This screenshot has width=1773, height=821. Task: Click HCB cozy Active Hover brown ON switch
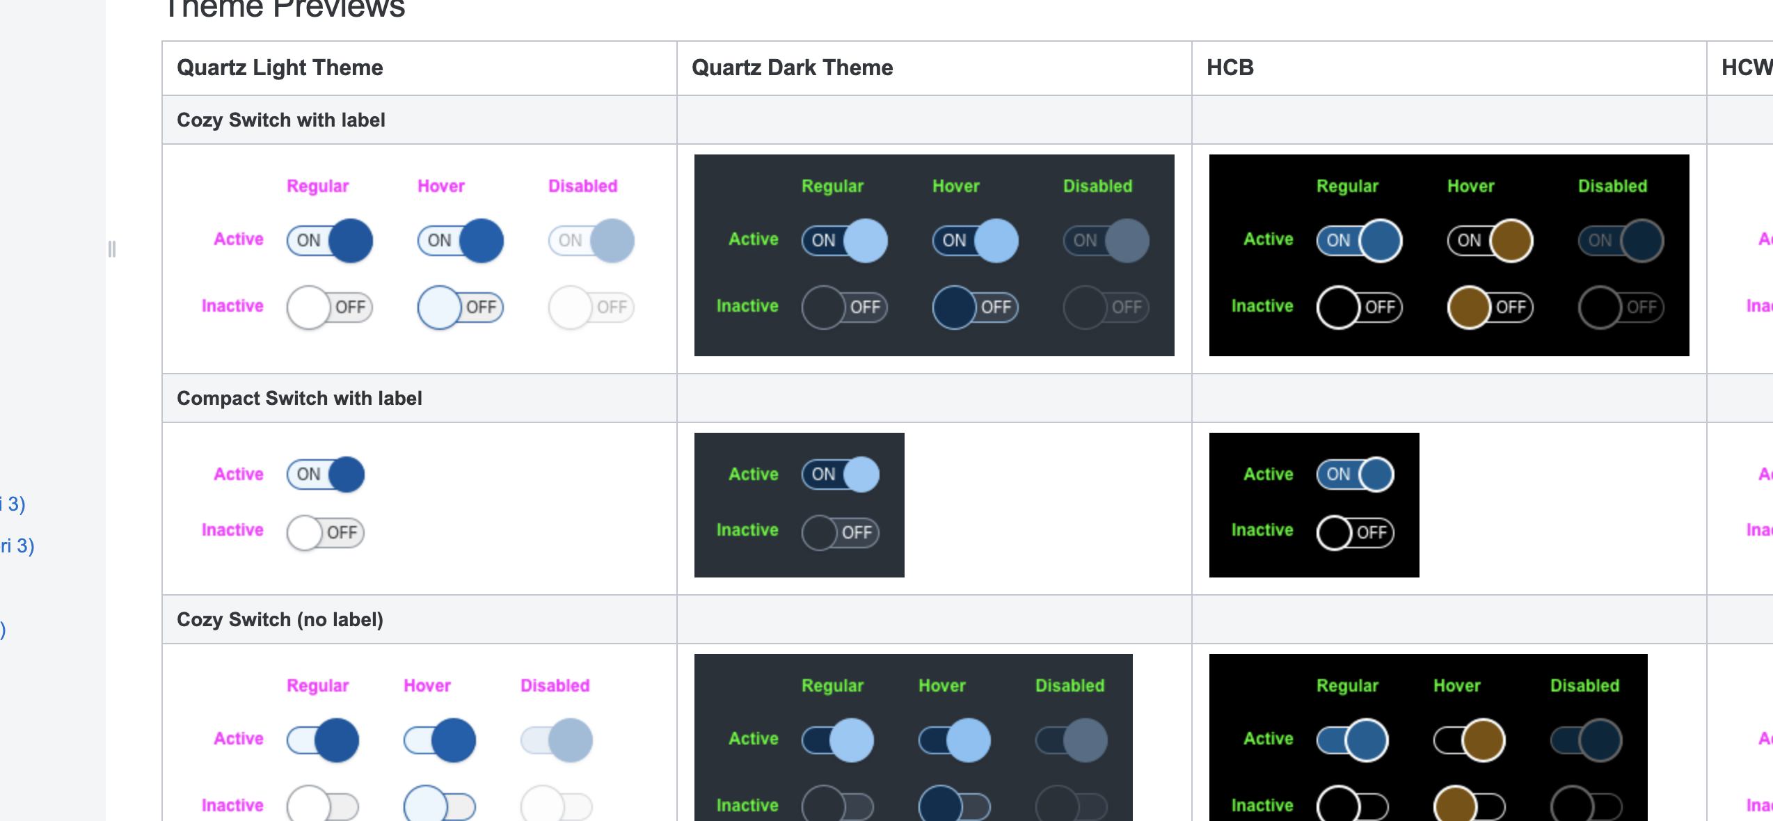point(1490,241)
